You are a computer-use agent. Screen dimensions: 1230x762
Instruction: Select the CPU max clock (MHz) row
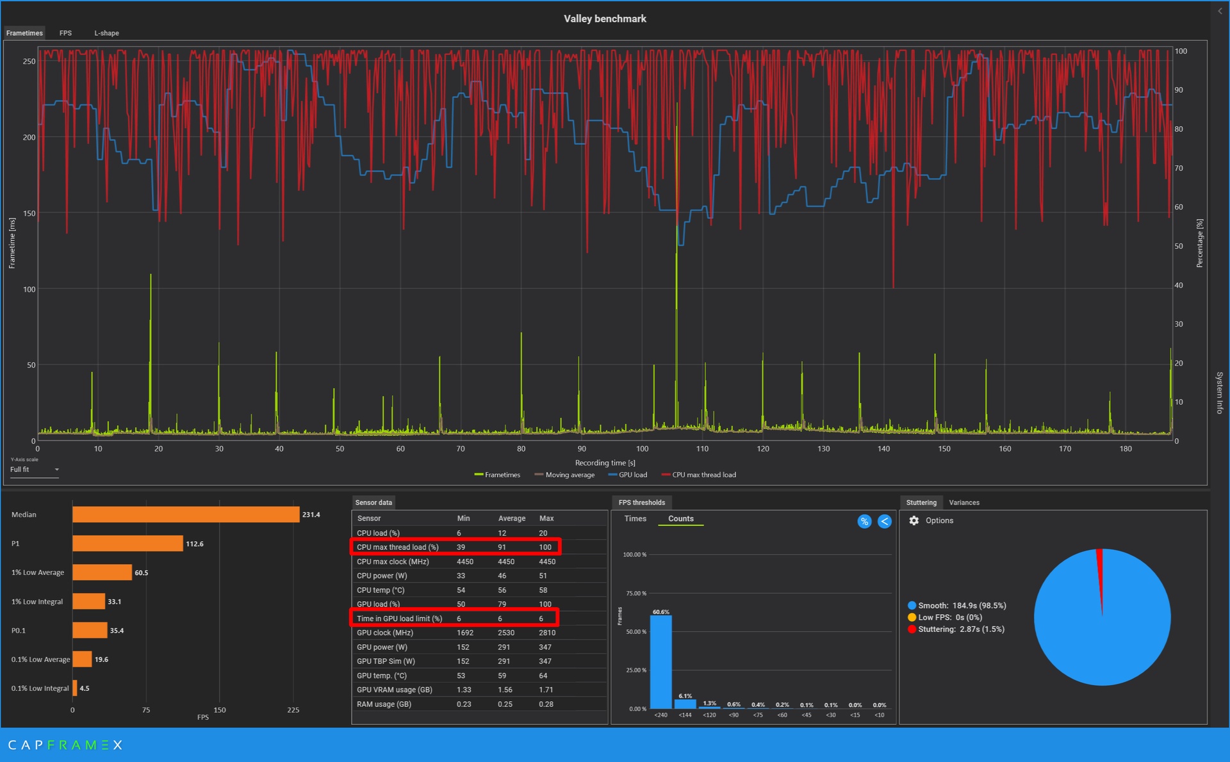(479, 562)
